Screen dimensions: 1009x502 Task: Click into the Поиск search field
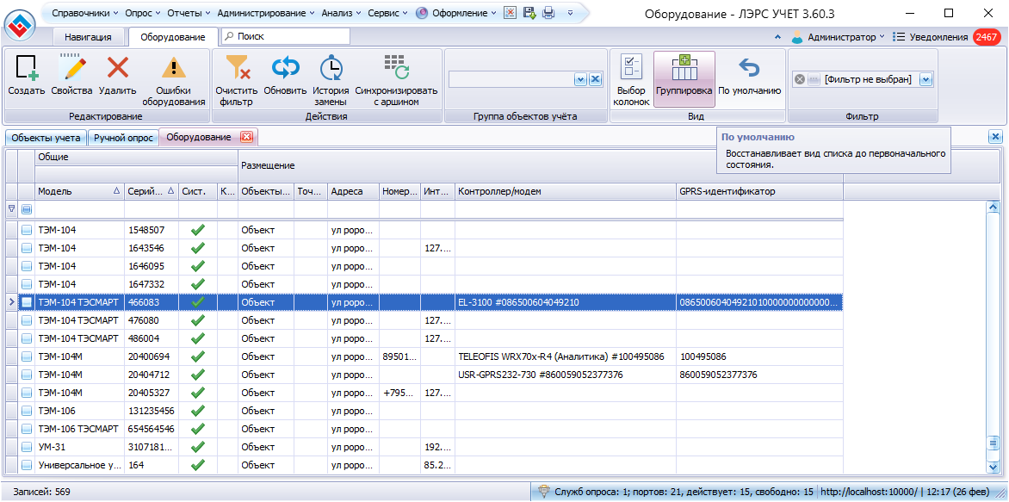285,37
